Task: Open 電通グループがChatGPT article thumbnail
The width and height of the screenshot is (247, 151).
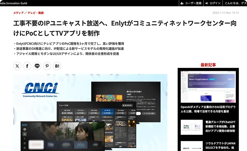Action: click(x=192, y=127)
